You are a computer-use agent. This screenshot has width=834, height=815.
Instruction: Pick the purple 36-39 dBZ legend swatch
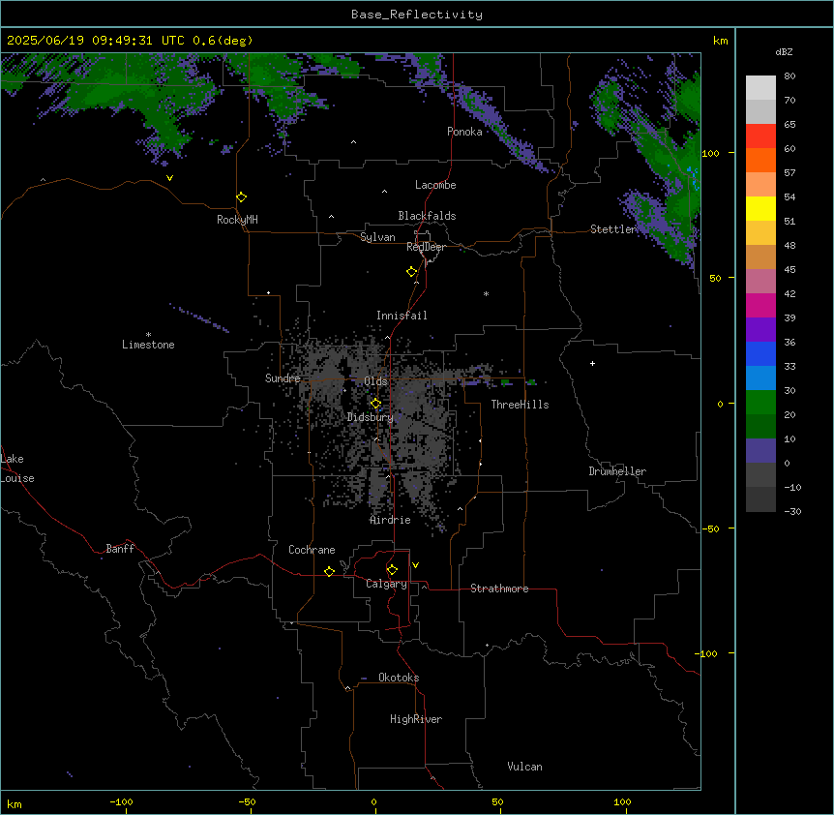point(760,330)
